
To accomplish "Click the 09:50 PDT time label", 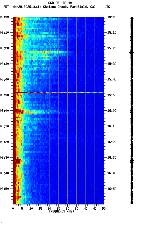I will click(4, 189).
